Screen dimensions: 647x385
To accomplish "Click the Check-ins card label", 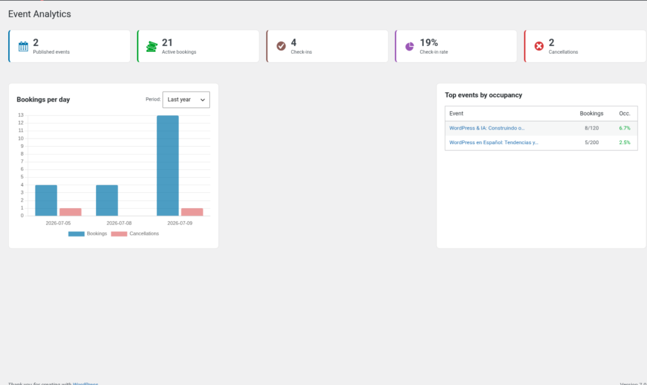I will [x=301, y=52].
